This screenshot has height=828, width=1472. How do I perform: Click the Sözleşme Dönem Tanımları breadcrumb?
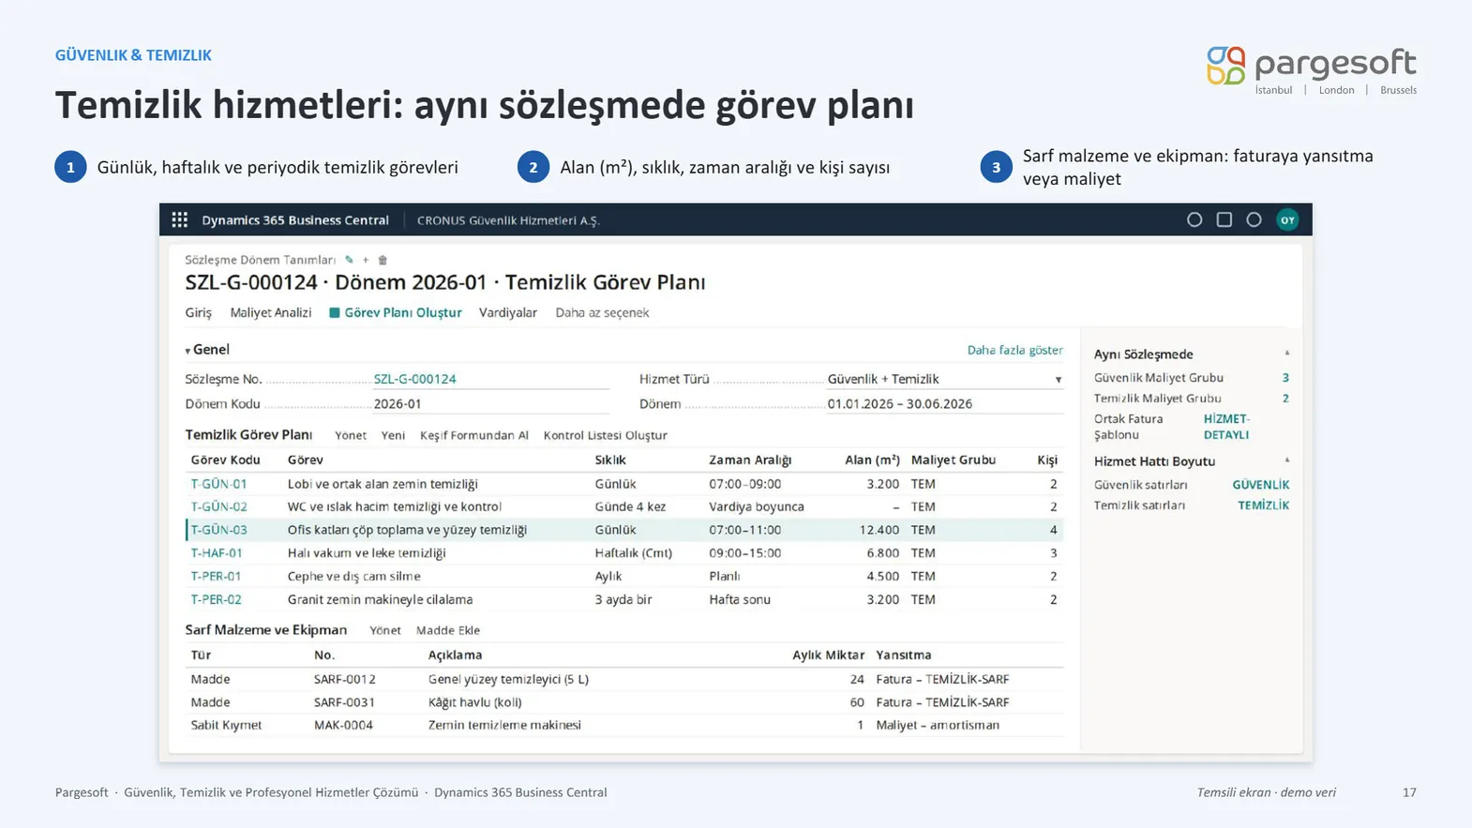[x=260, y=260]
